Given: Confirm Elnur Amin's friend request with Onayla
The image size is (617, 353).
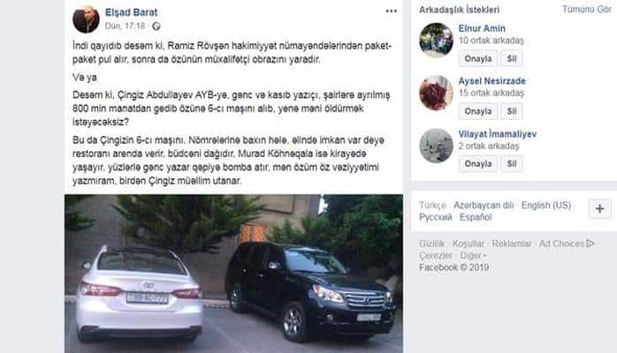Looking at the screenshot, I should coord(478,58).
